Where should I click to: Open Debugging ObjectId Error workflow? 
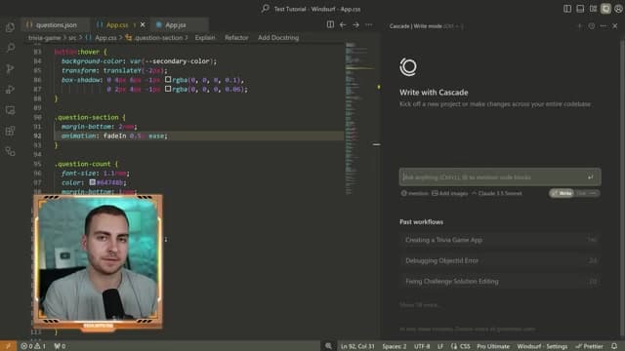point(500,260)
